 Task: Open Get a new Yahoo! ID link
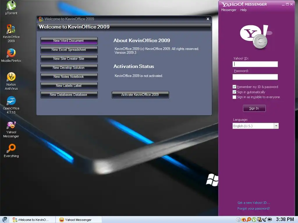(x=254, y=203)
